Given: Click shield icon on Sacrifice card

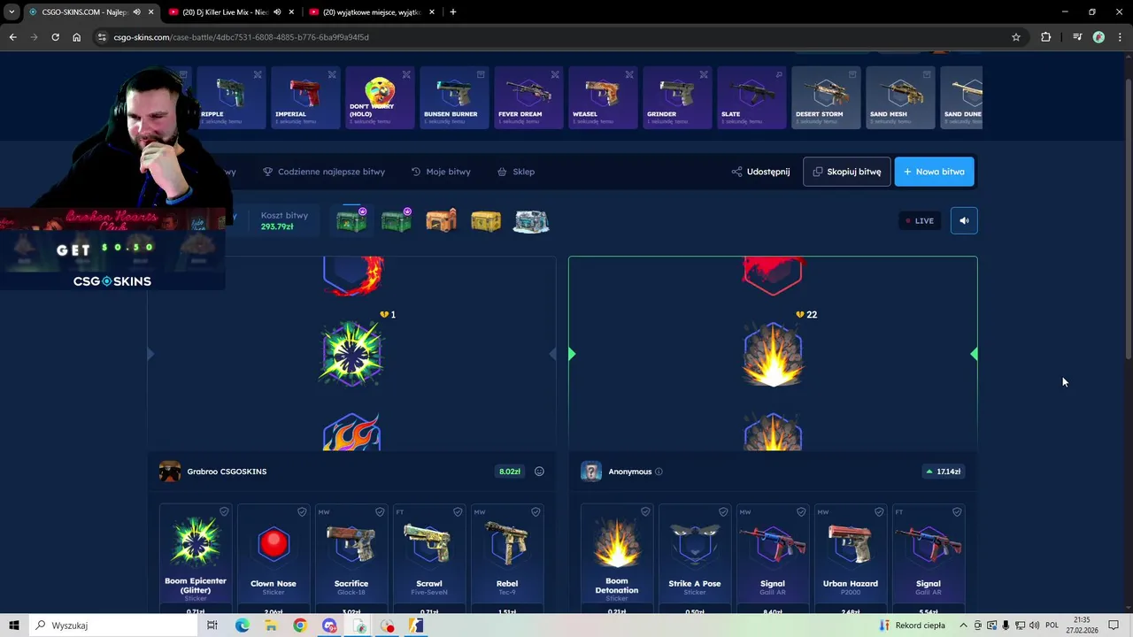Looking at the screenshot, I should coord(380,511).
